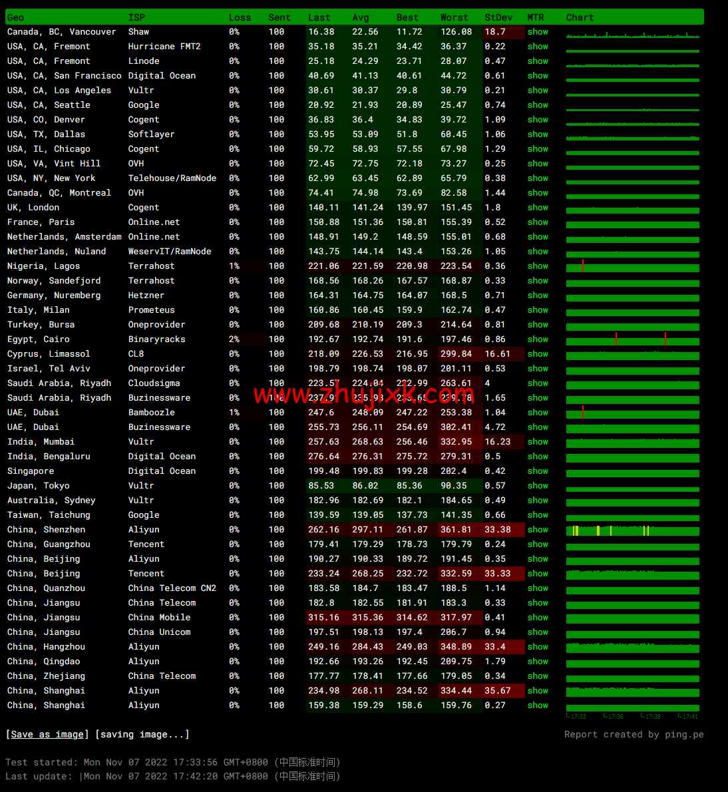Show MTR for Singapore Digital Ocean
Viewport: 728px width, 792px height.
pyautogui.click(x=538, y=471)
